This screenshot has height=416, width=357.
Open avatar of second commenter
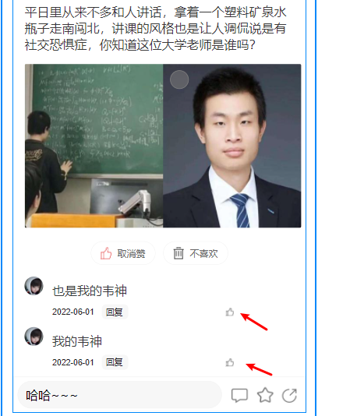(34, 337)
